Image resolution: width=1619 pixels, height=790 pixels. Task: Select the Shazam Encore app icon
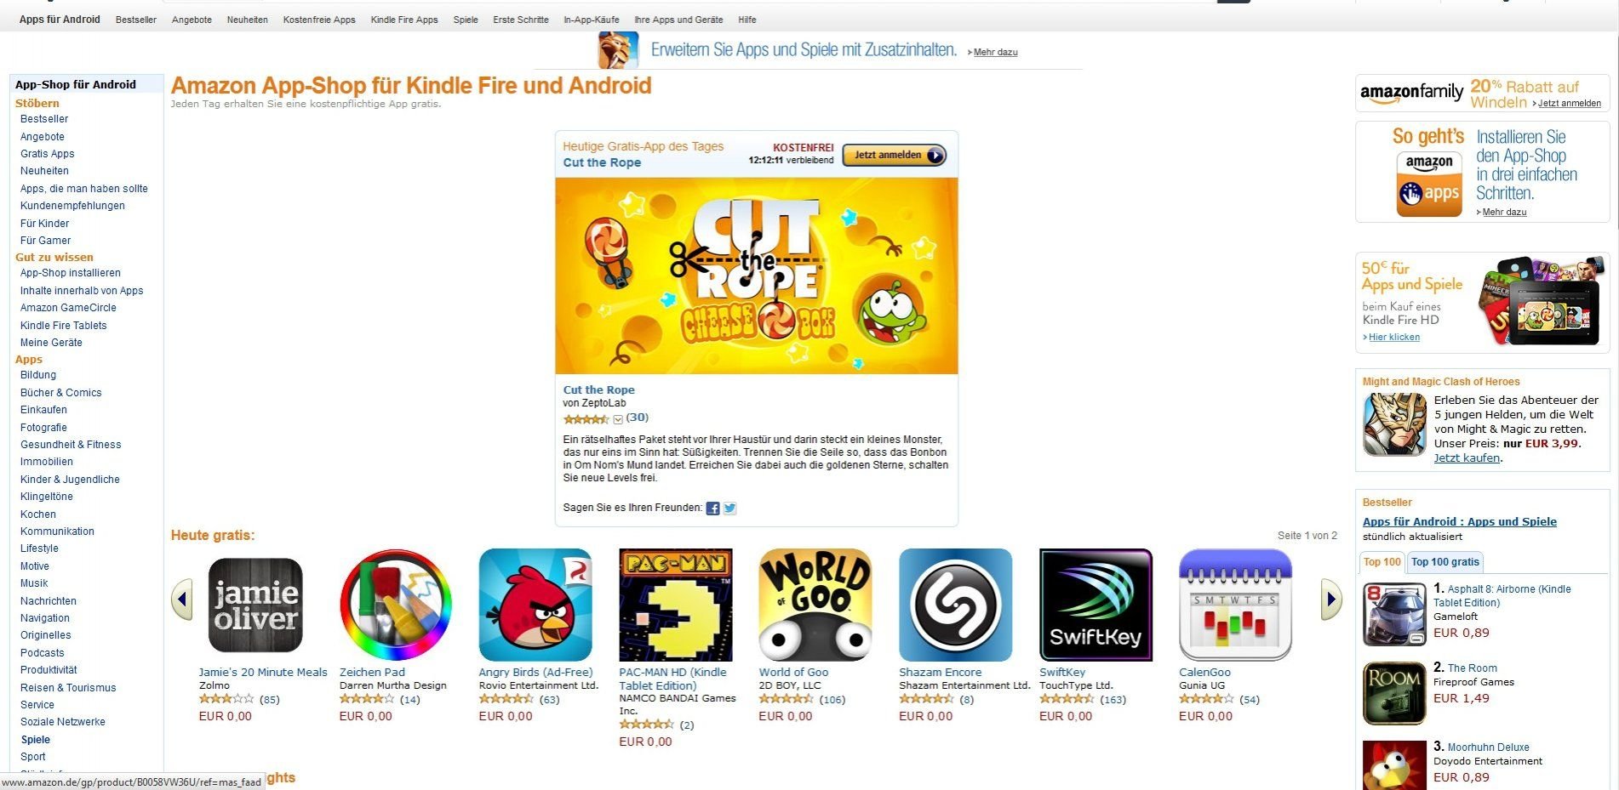tap(956, 605)
